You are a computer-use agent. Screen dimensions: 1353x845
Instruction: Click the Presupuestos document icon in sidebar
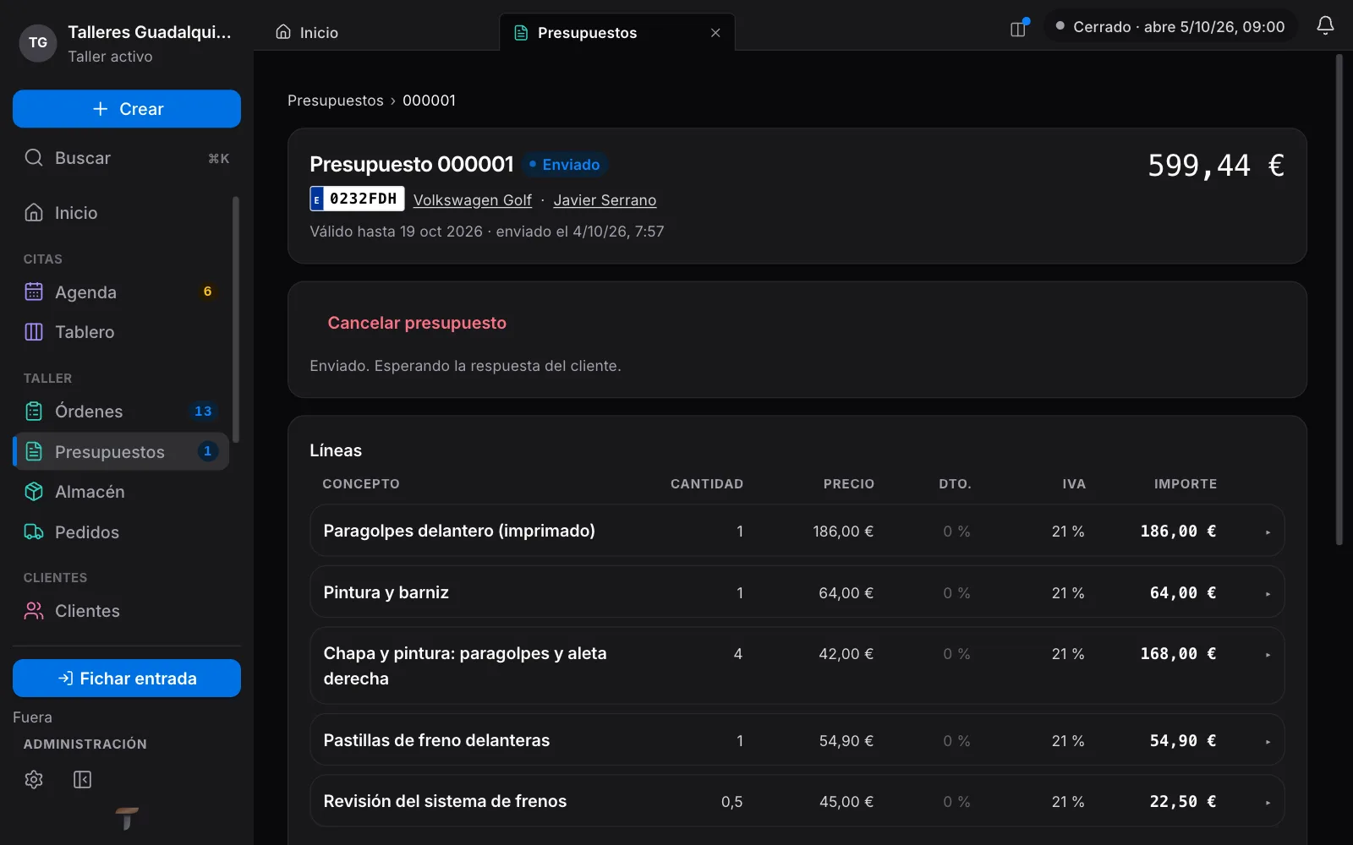pos(34,451)
